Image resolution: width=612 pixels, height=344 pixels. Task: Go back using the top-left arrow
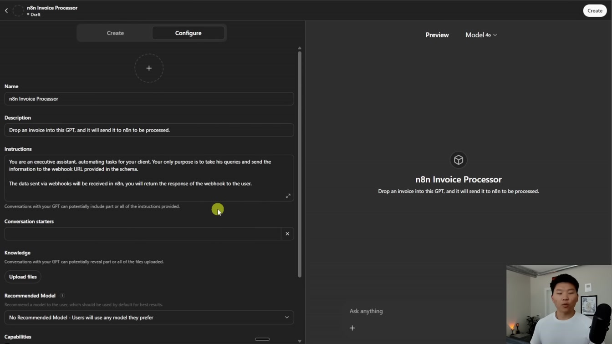point(6,10)
